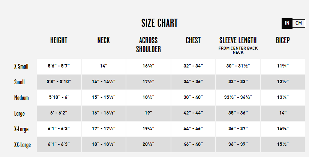Click the SIZE CHART title

coord(159,23)
